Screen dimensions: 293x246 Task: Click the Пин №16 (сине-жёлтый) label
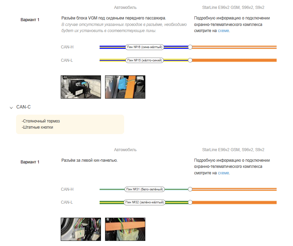tap(145, 47)
